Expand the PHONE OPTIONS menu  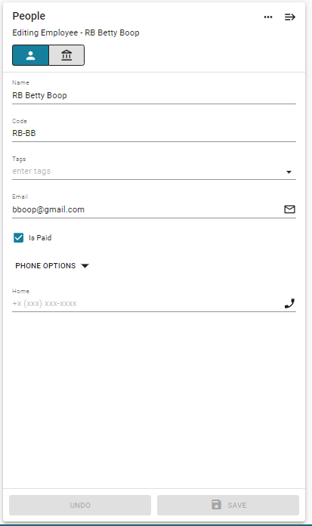(52, 266)
